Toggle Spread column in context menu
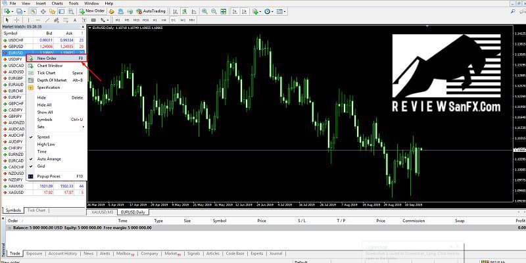Viewport: 526px width, 263px height. (43, 137)
